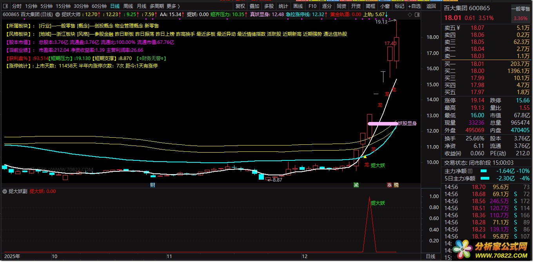Click the red 涨 marker below the chart
Screen dimensions: 534x262
coord(390,185)
